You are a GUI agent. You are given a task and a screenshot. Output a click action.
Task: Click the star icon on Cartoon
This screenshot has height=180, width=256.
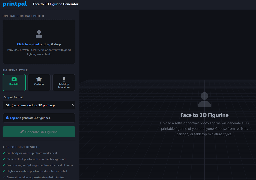[x=39, y=79]
